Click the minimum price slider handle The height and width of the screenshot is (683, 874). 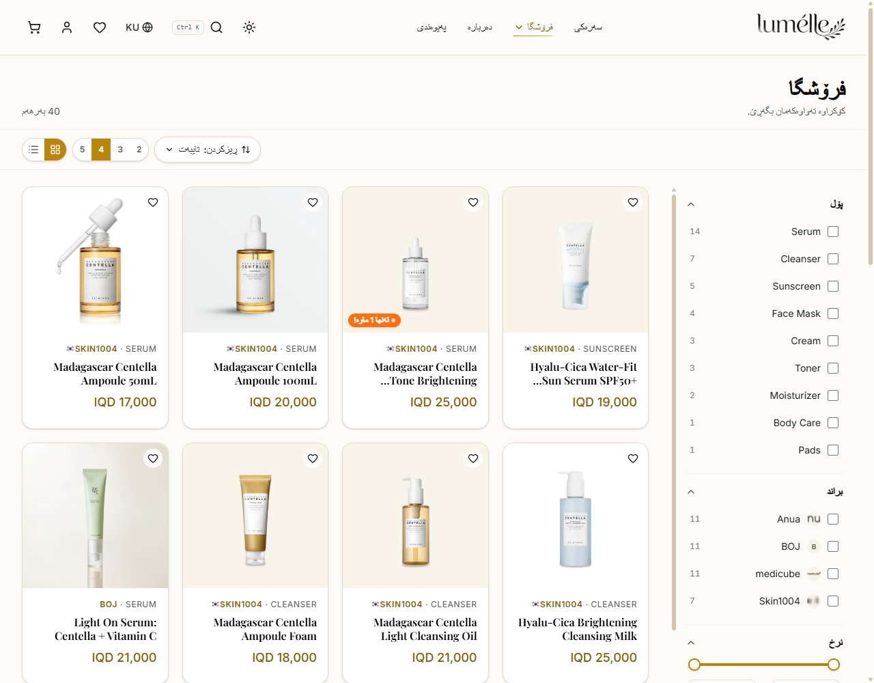pos(694,665)
